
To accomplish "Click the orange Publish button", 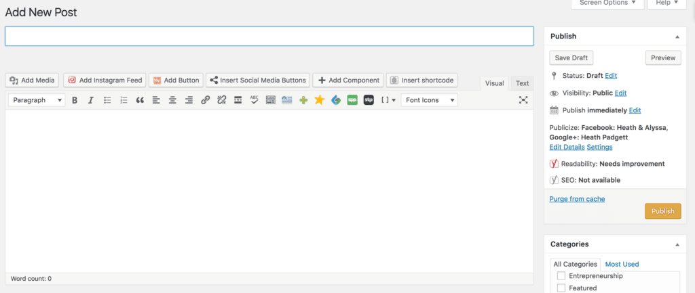I will [x=662, y=211].
